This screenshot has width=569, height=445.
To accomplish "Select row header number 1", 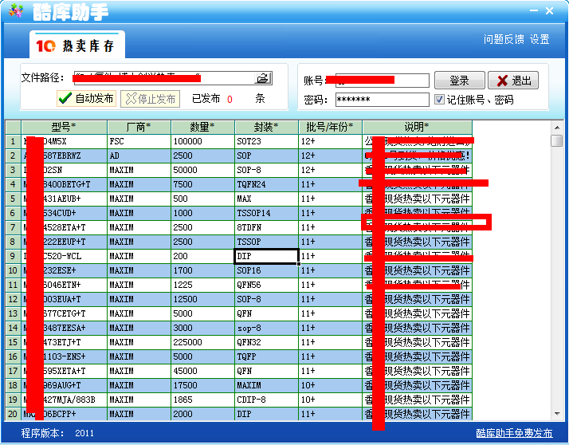I will pos(13,141).
